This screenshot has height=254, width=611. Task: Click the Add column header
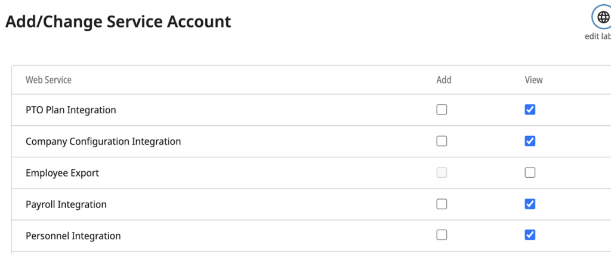(444, 80)
